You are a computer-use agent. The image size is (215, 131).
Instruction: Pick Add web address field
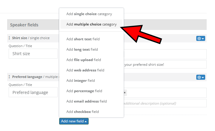tap(85, 70)
